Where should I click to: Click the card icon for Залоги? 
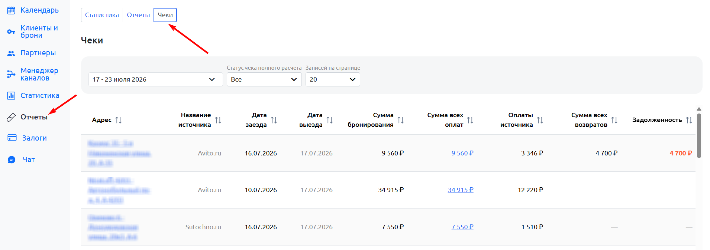point(12,138)
